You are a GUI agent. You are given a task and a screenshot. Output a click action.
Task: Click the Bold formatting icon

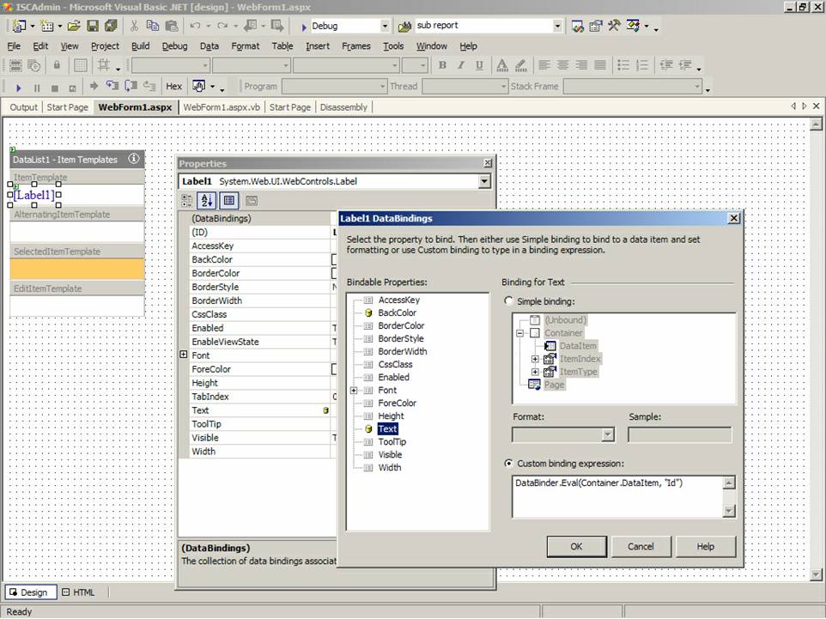pyautogui.click(x=442, y=64)
